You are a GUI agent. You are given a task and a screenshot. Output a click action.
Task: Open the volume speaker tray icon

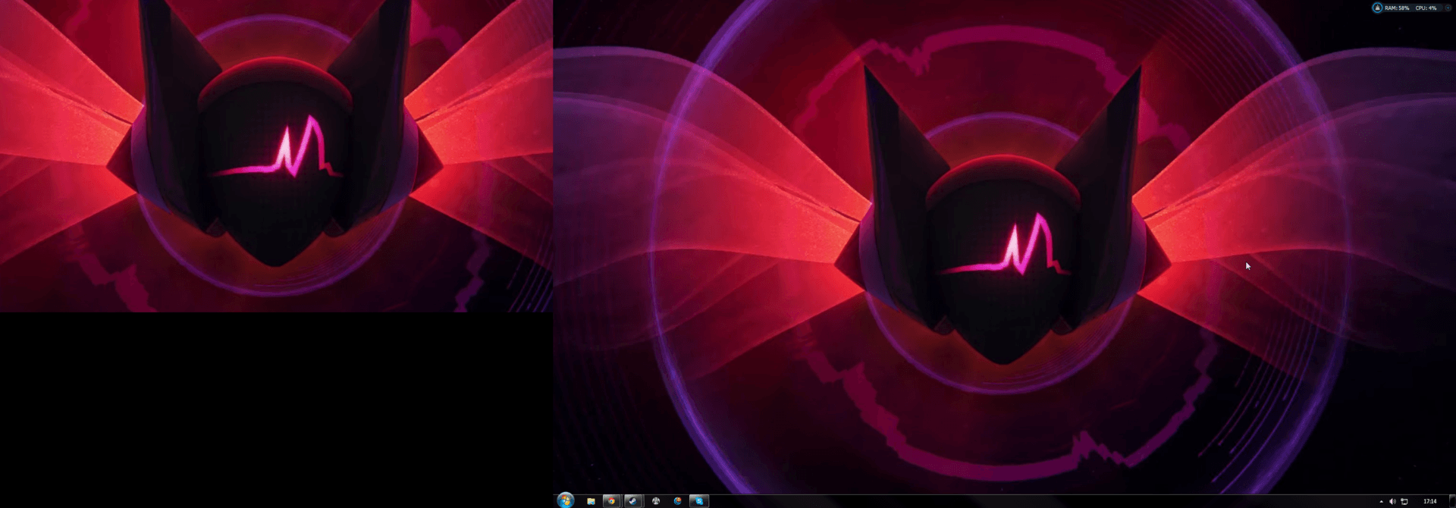pos(1392,501)
